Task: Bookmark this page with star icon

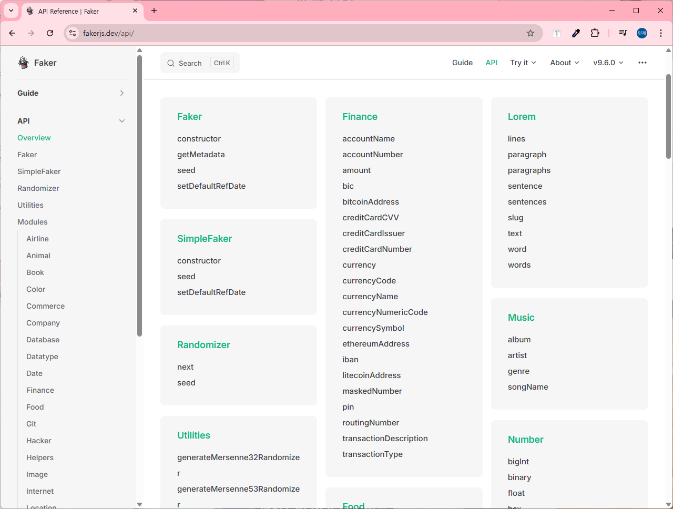Action: [x=531, y=33]
